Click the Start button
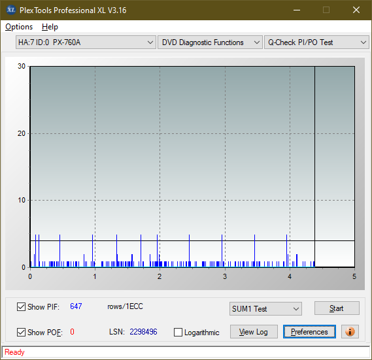This screenshot has height=360, width=372. pyautogui.click(x=337, y=308)
